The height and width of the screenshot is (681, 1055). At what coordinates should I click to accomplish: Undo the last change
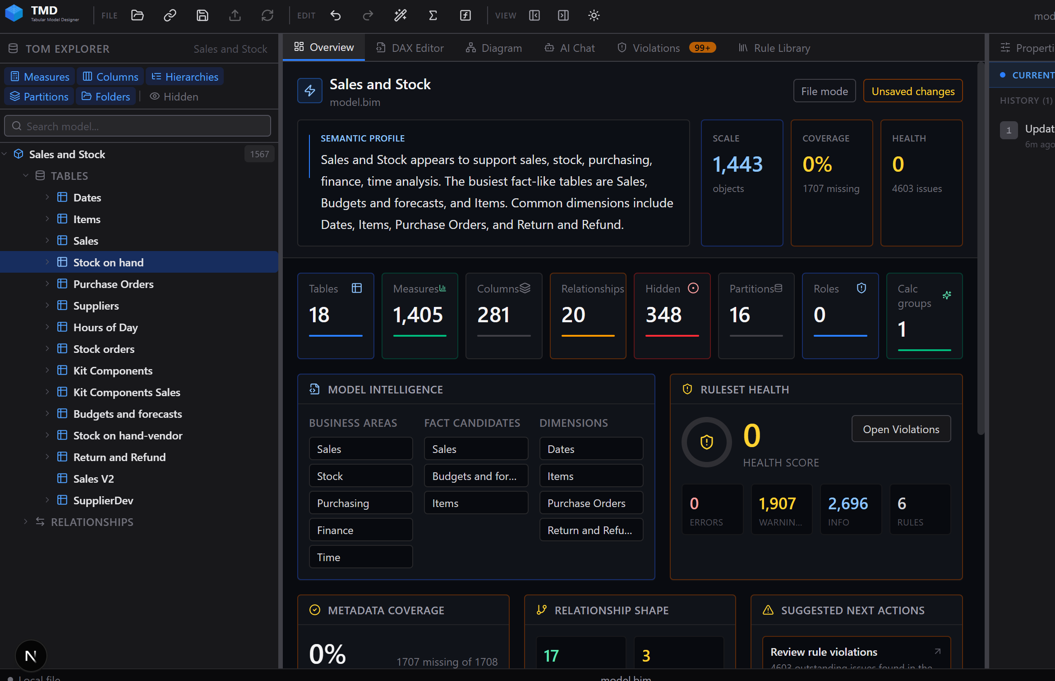336,15
